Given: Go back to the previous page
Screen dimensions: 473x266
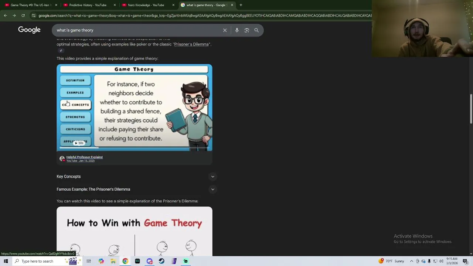Looking at the screenshot, I should point(5,16).
